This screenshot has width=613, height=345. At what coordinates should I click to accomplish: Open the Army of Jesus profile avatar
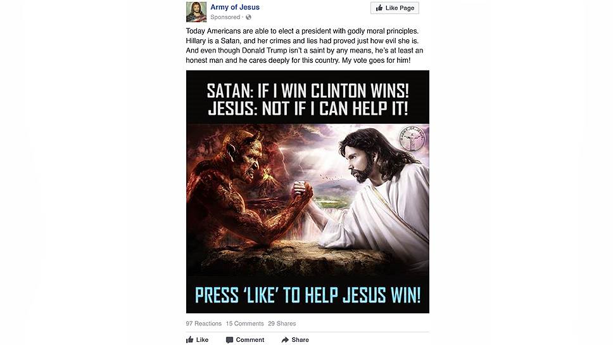tap(196, 12)
